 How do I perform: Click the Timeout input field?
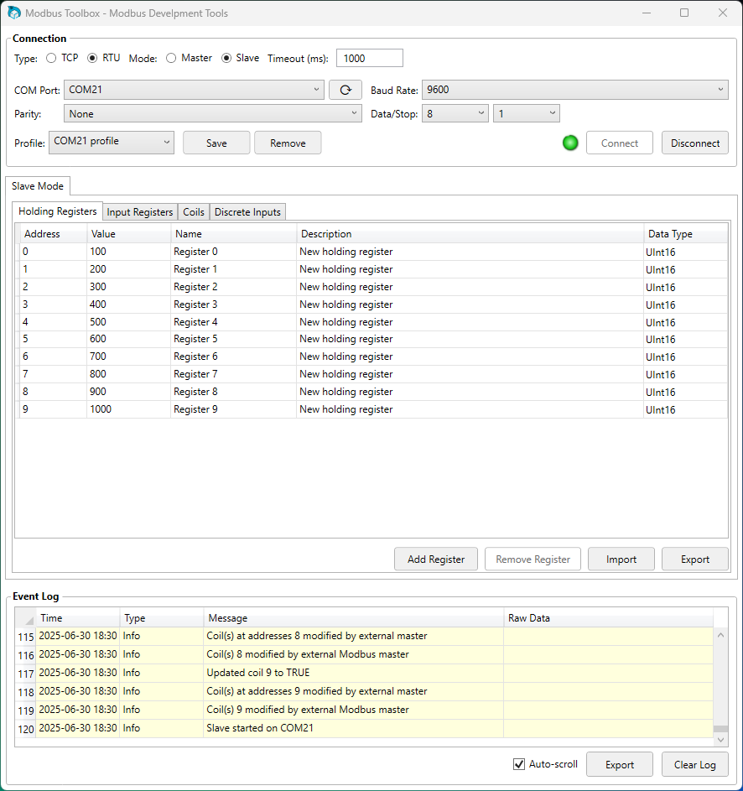369,58
